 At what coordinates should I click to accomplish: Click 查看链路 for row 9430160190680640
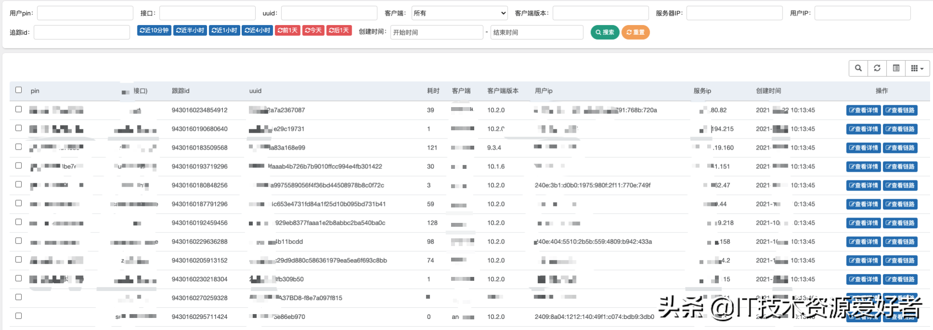click(900, 129)
